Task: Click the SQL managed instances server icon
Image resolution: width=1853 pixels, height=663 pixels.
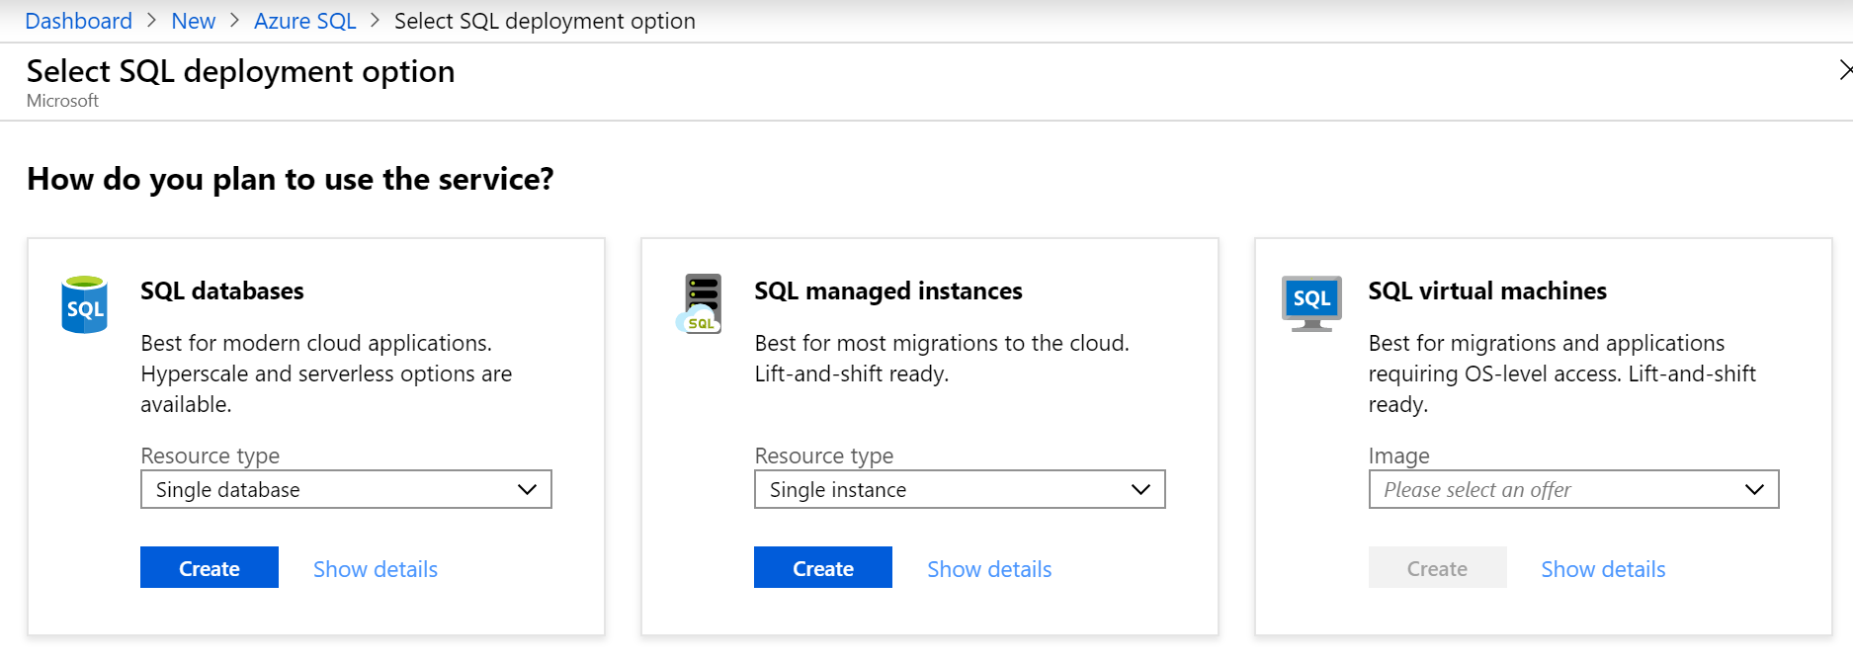Action: coord(702,303)
